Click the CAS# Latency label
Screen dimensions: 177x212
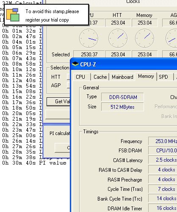click(128, 160)
